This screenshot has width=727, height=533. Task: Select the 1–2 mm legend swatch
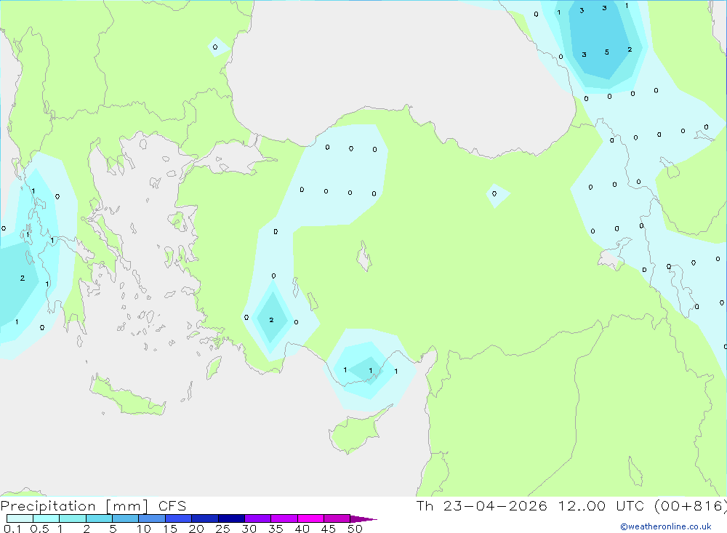pyautogui.click(x=73, y=518)
